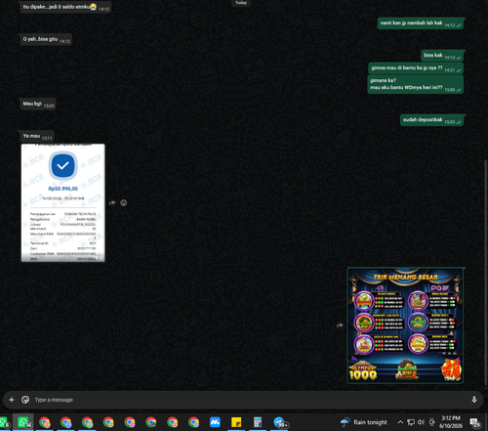The image size is (488, 431).
Task: Select the message "Ya mau"
Action: tap(37, 136)
